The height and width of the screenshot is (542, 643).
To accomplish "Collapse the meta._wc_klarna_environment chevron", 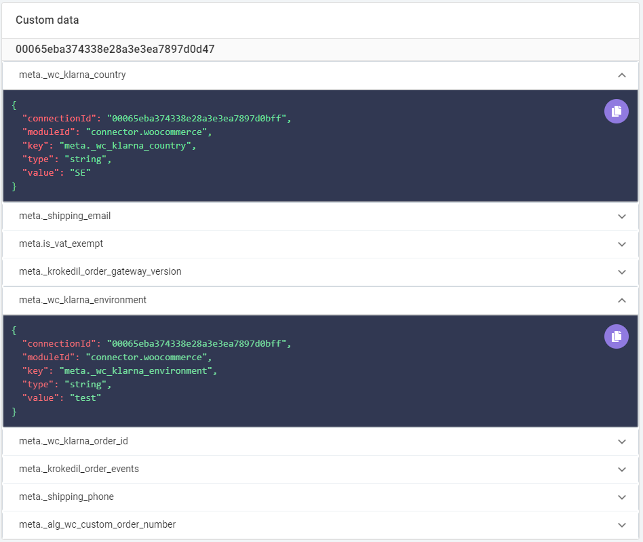I will 622,301.
